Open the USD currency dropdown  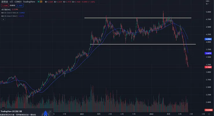pos(208,1)
